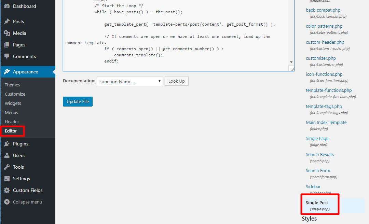
Task: Open Media via its camera icon
Action: click(x=7, y=33)
